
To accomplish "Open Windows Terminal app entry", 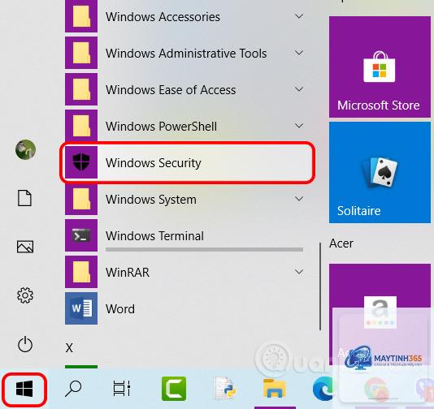I will click(184, 235).
